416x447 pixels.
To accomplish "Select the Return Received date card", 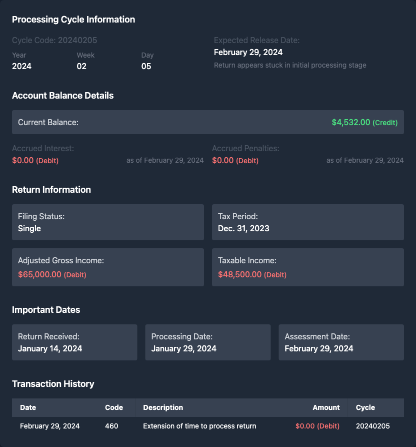I will point(74,342).
